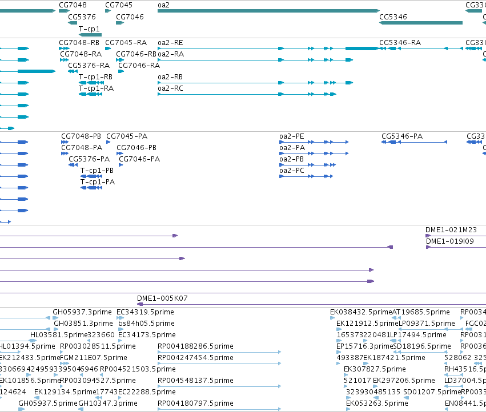Screen dimensions: 486x412
Task: Open the T-cp1-RA transcript label
Action: (x=96, y=88)
